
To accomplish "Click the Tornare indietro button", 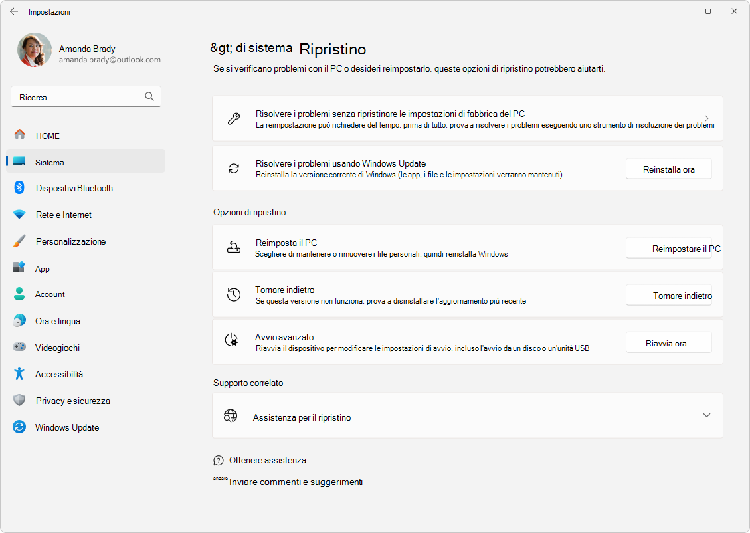I will 668,296.
